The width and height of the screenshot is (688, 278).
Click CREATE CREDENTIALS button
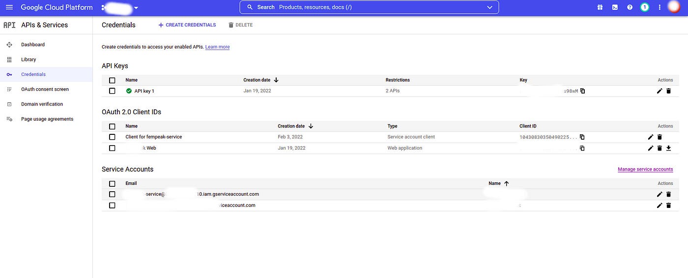point(187,25)
